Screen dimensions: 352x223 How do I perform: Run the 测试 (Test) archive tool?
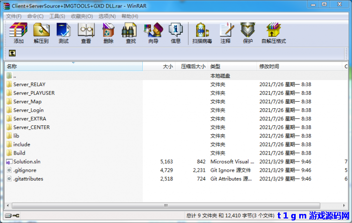pos(63,33)
